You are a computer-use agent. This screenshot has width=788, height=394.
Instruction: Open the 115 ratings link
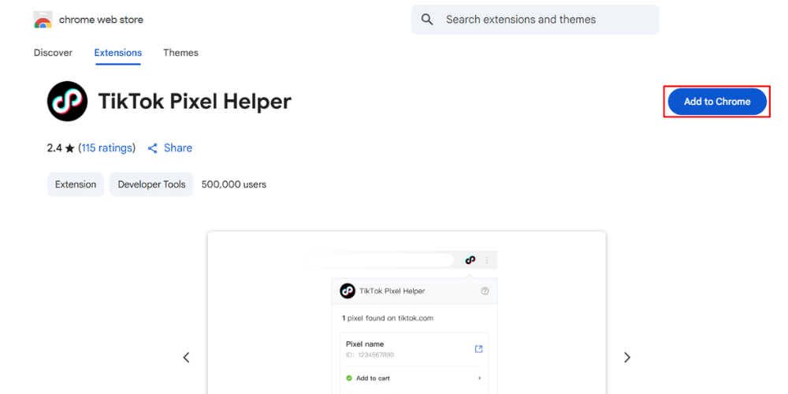pyautogui.click(x=107, y=148)
